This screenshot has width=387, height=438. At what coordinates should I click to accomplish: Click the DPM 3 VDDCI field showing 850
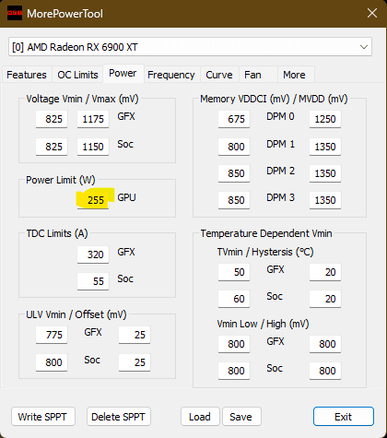[x=234, y=200]
